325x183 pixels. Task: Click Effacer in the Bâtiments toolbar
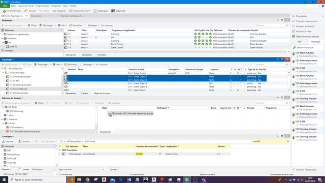32,25
